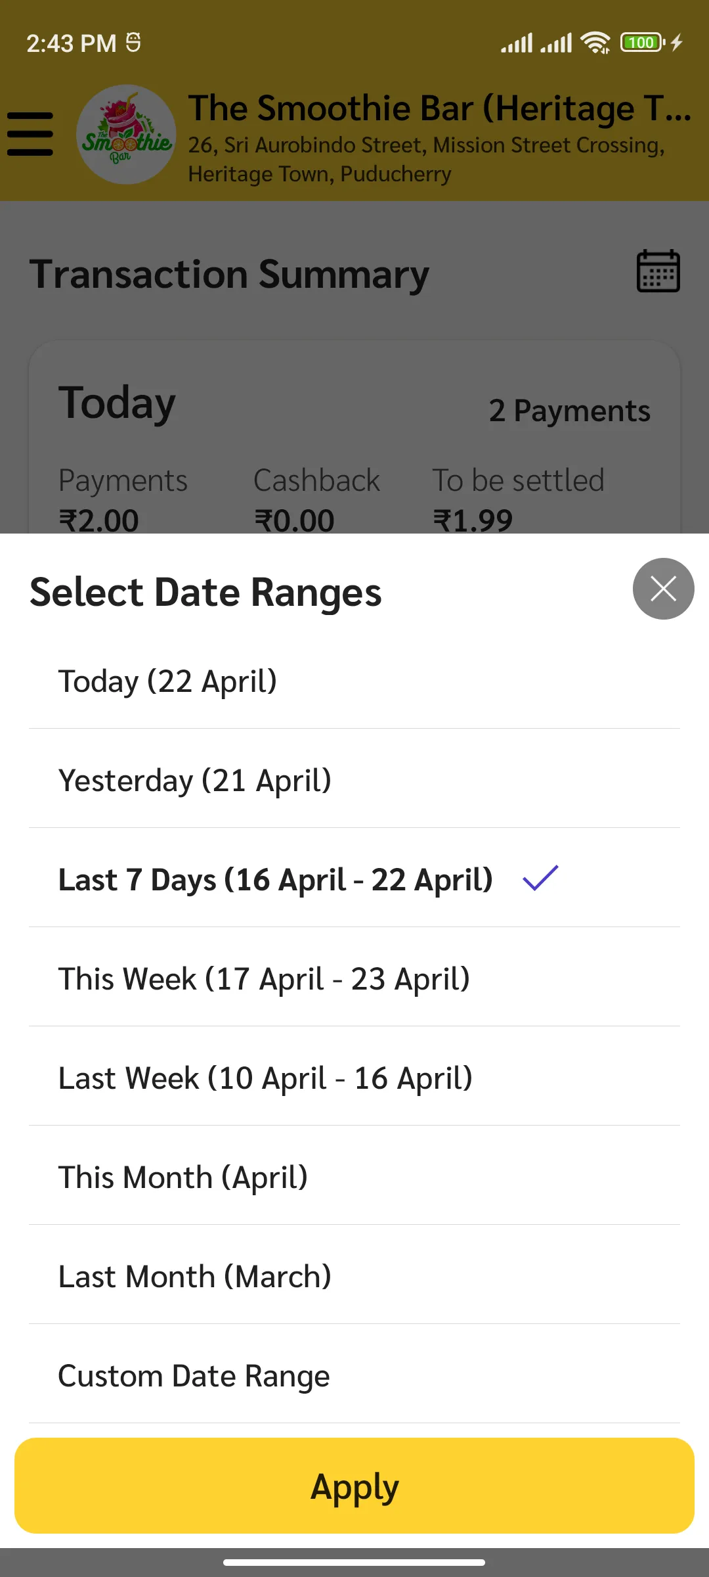Select Last 7 Days range option

point(354,879)
